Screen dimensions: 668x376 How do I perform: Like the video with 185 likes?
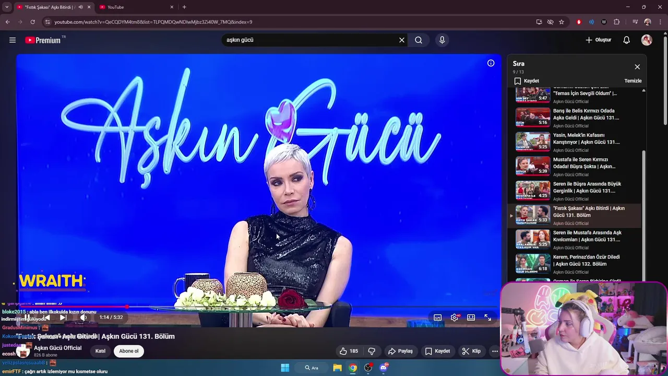[349, 351]
